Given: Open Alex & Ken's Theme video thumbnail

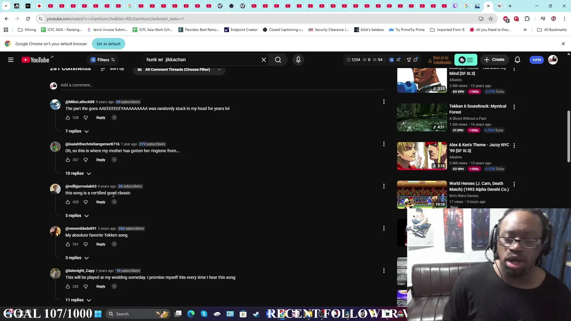Looking at the screenshot, I should point(422,156).
